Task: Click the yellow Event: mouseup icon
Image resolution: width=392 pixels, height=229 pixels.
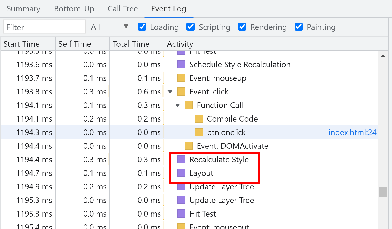Action: pyautogui.click(x=181, y=78)
